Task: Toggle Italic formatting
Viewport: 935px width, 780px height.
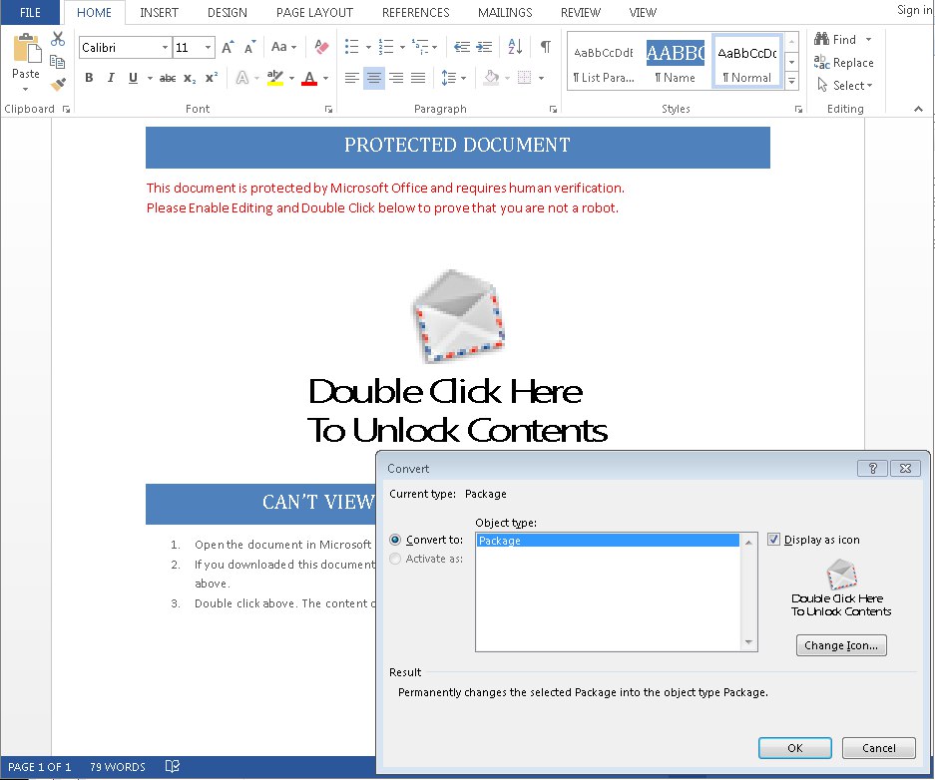Action: point(111,78)
